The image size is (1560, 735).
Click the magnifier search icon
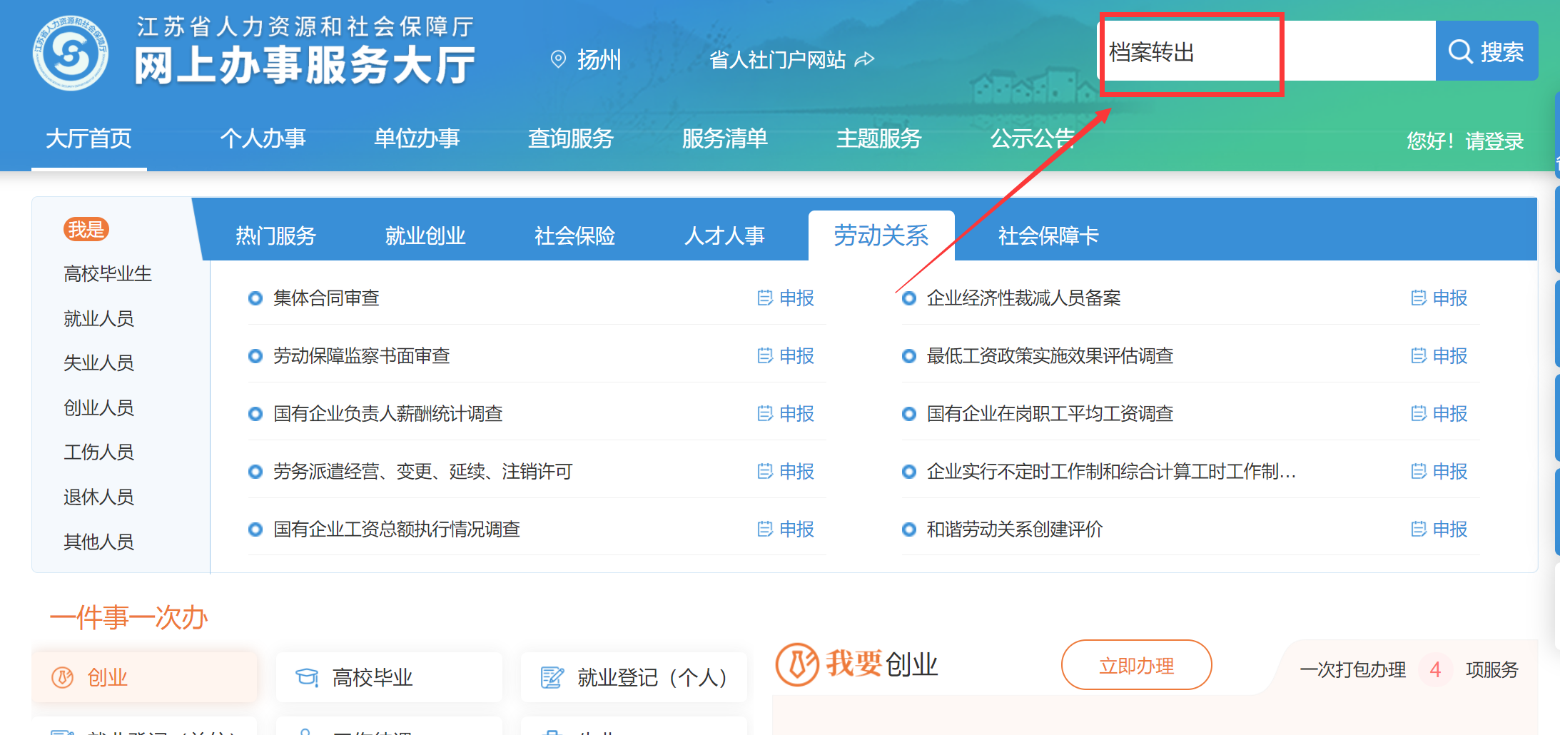coord(1460,51)
